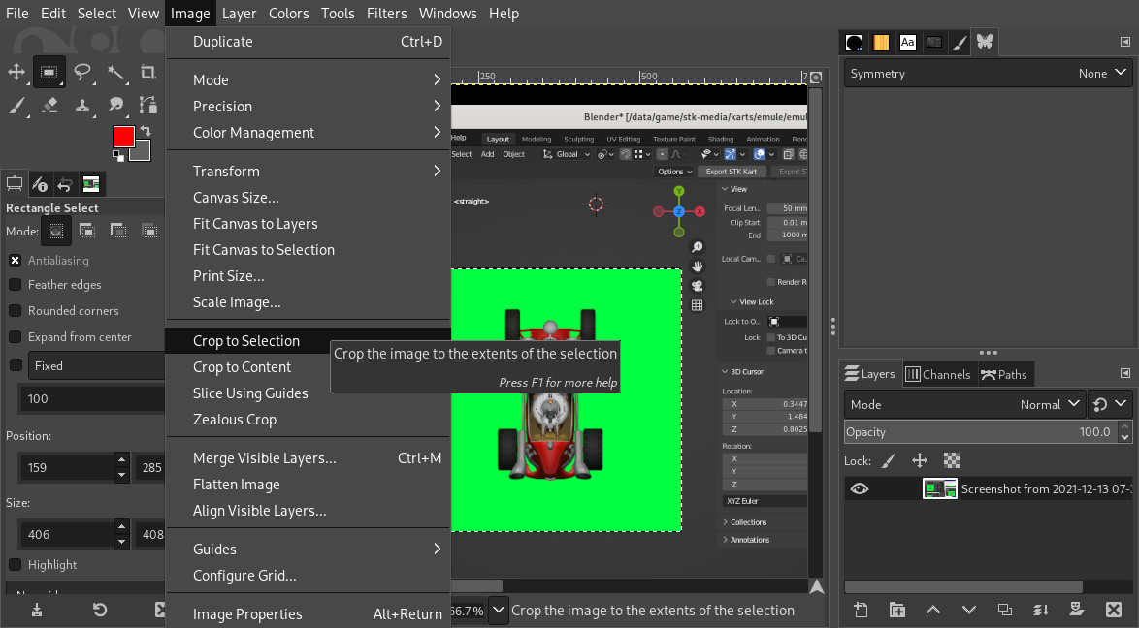Switch to the Paths tab
The width and height of the screenshot is (1139, 628).
tap(1004, 375)
